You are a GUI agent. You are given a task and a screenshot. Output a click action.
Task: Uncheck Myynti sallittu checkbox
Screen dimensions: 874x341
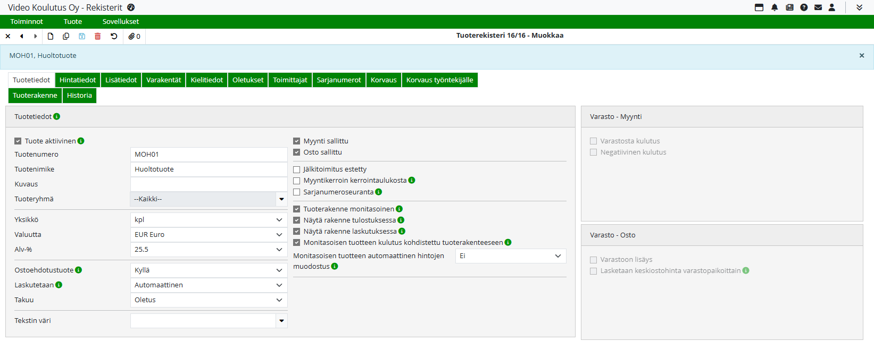(x=297, y=141)
